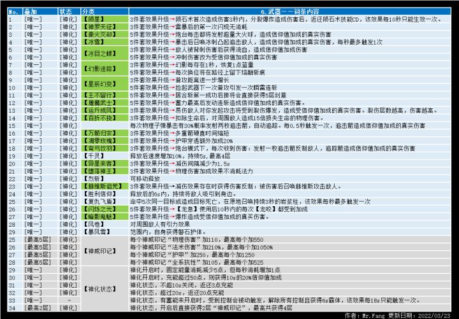Select the 【千灵】 category cell
The width and height of the screenshot is (459, 319).
tap(105, 156)
